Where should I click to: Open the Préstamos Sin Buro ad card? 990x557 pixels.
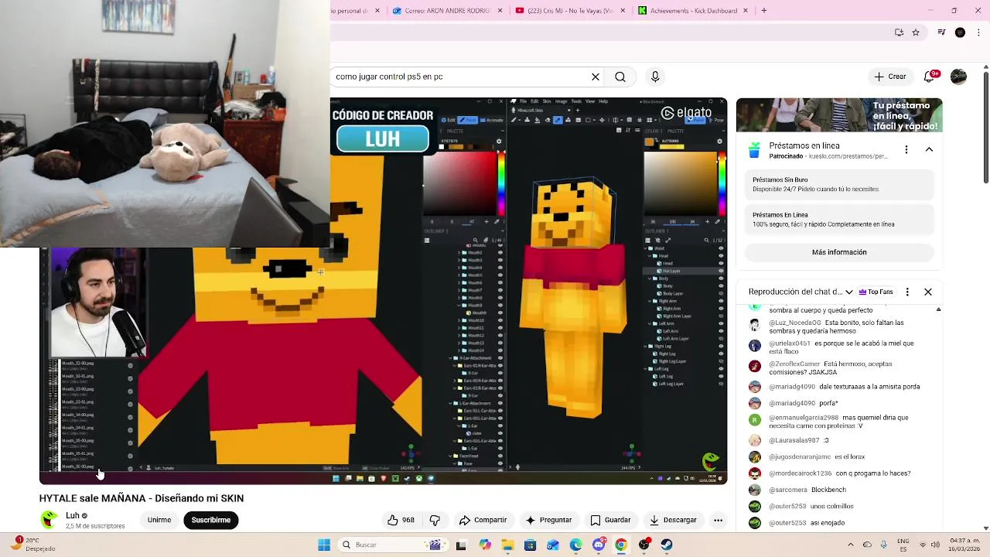pyautogui.click(x=839, y=184)
